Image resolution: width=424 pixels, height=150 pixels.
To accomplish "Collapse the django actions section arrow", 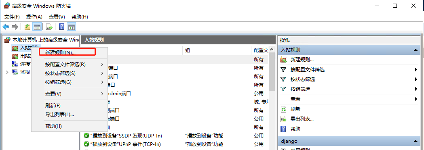I will click(416, 141).
